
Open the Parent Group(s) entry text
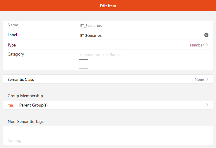tap(34, 105)
